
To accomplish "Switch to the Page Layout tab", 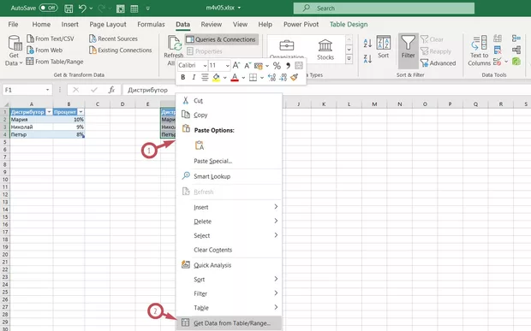I will click(108, 24).
